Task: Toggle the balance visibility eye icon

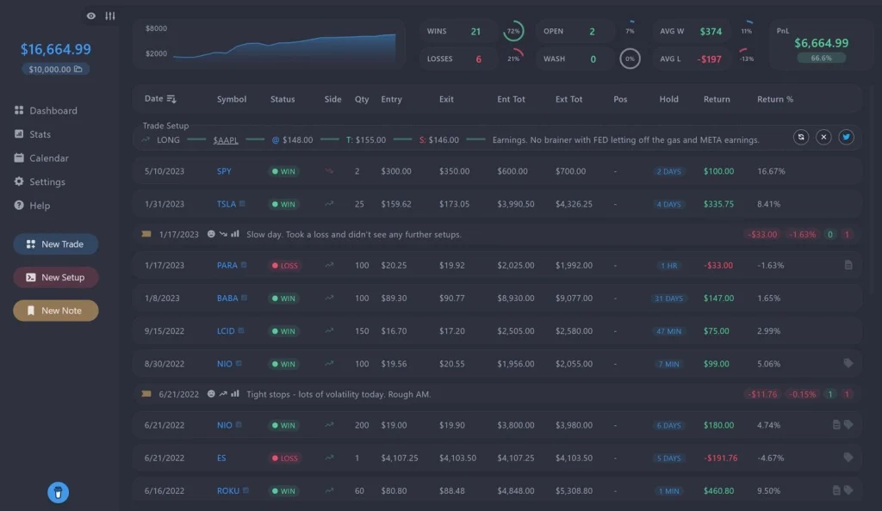Action: click(90, 15)
